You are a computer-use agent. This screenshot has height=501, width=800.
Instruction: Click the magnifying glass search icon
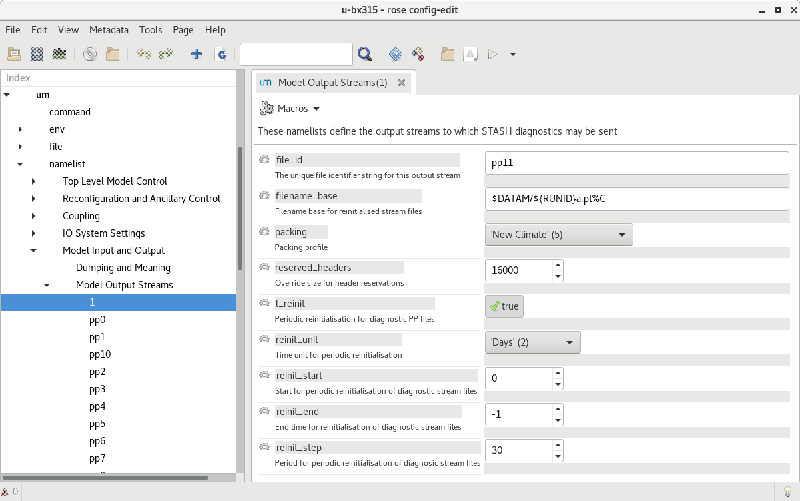pyautogui.click(x=364, y=54)
